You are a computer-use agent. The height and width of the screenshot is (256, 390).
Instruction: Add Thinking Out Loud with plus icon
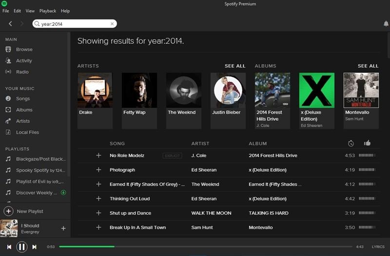point(98,199)
